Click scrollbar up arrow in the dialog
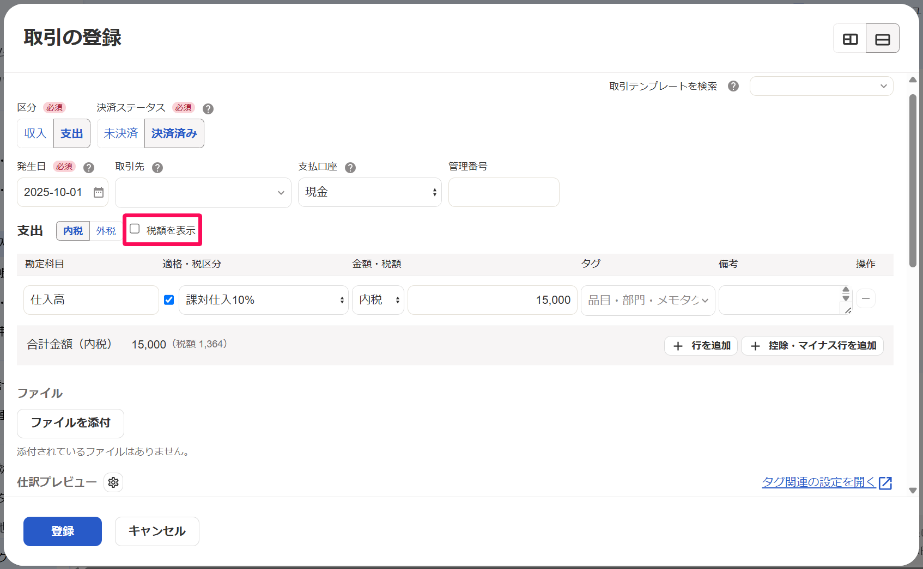923x569 pixels. coord(913,80)
